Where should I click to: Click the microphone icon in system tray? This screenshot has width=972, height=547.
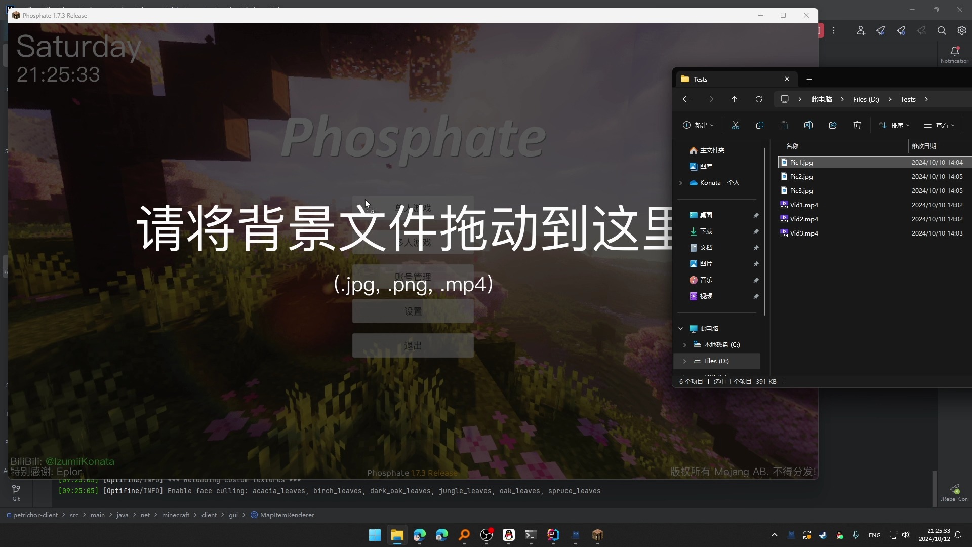click(x=856, y=535)
